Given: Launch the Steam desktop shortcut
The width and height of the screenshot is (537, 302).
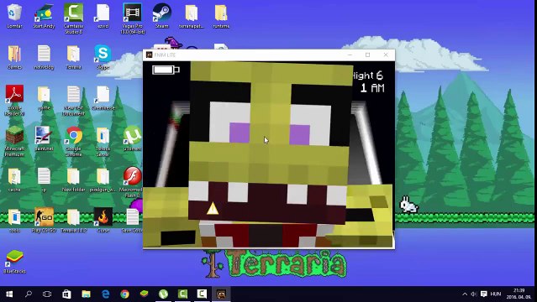Looking at the screenshot, I should tap(161, 16).
